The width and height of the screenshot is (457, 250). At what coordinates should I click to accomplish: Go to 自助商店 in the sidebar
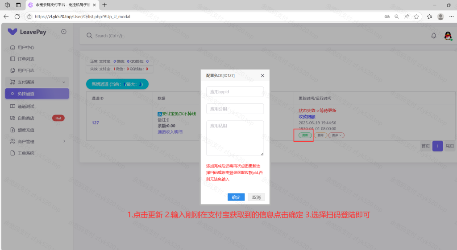(26, 118)
